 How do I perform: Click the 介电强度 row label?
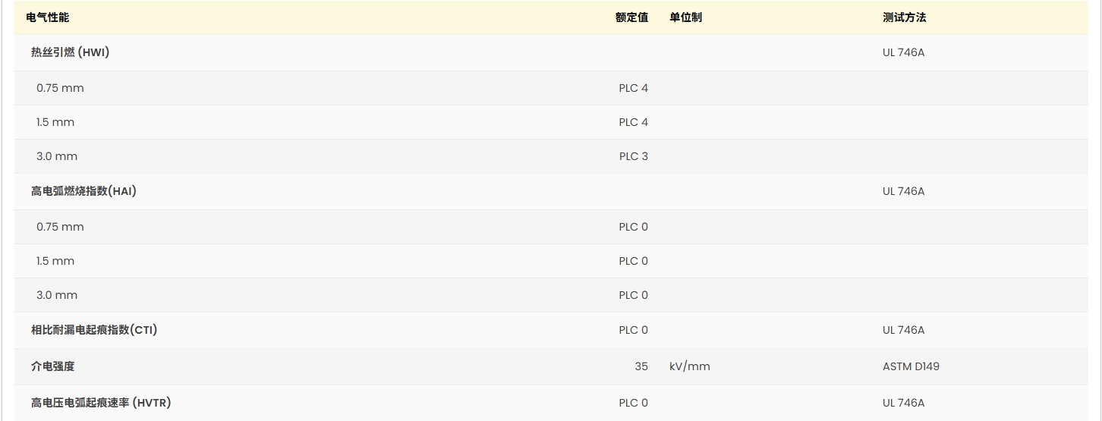[52, 366]
